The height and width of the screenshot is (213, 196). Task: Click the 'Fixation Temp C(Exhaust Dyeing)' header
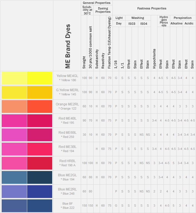(109, 43)
